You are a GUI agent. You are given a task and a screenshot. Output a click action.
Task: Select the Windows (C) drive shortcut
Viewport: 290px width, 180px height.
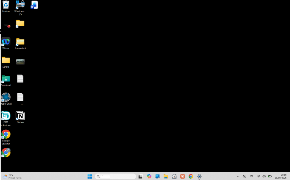(20, 8)
